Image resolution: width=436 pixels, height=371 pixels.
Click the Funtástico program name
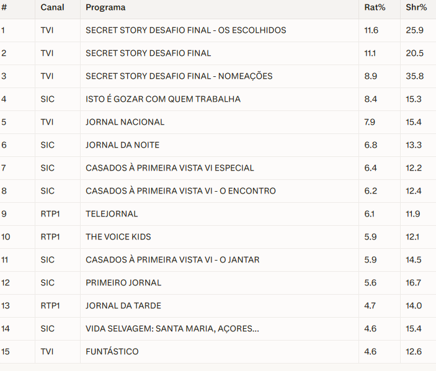[112, 352]
